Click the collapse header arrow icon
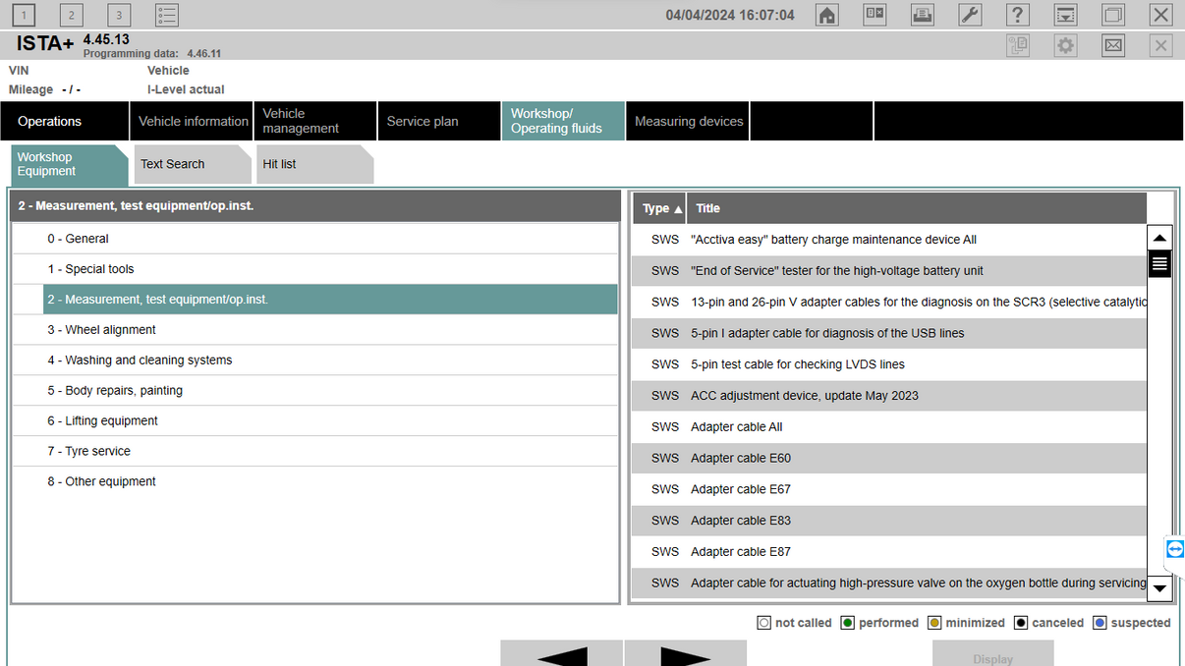This screenshot has height=666, width=1185. 1065,15
